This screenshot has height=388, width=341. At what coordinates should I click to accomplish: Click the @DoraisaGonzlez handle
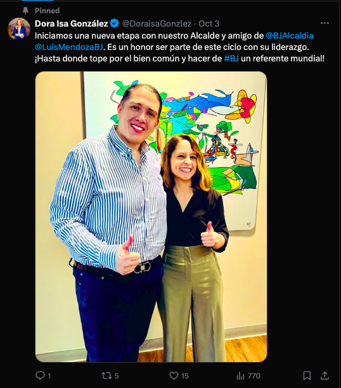(157, 23)
